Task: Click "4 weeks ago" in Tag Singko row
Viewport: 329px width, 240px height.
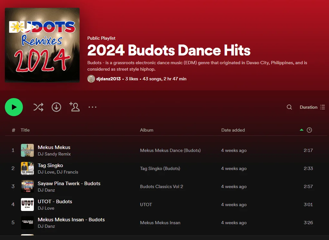Action: [x=234, y=168]
